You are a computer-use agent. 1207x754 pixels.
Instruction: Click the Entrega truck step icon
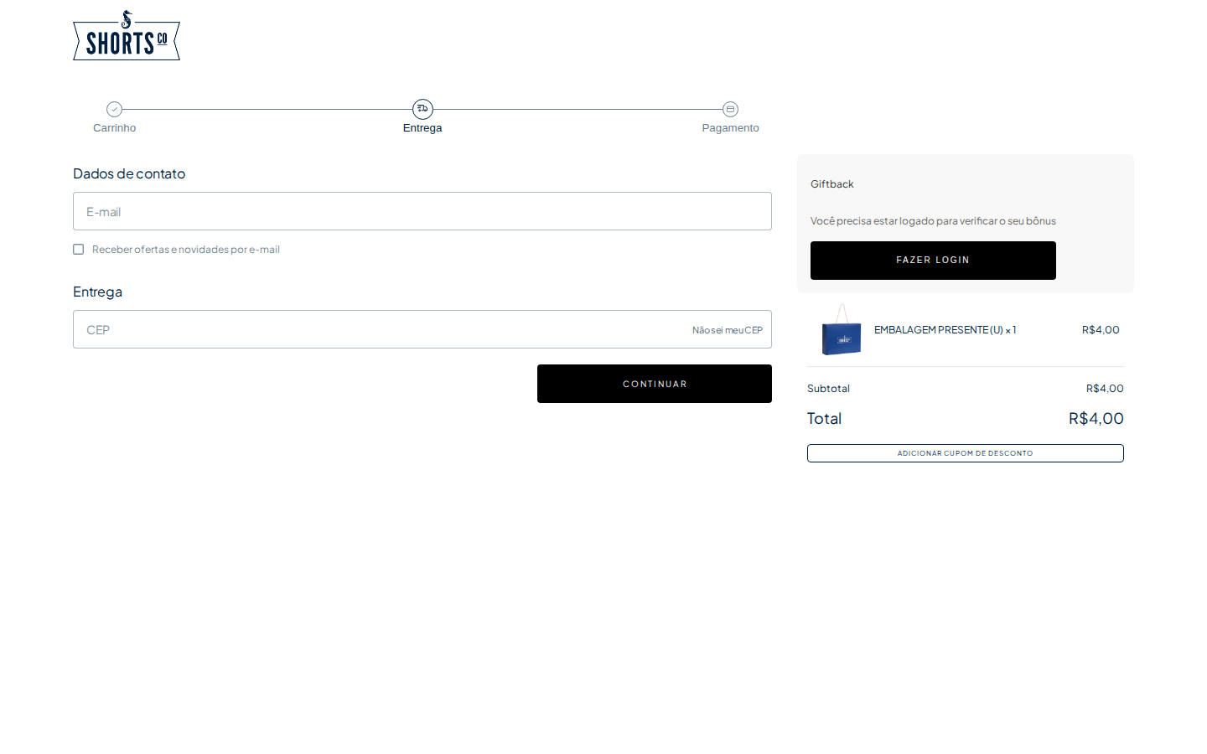click(422, 109)
